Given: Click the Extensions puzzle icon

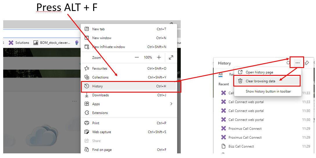Looking at the screenshot, I should click(86, 113).
